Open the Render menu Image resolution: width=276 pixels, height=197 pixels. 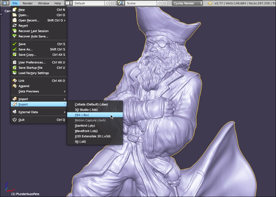click(28, 3)
